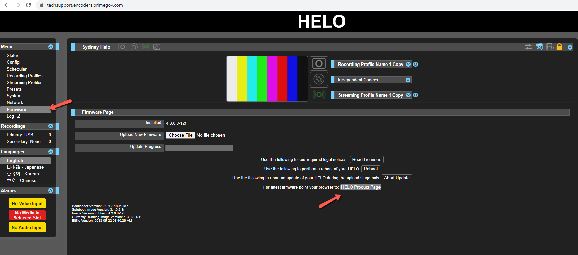
Task: Select Secondary: None recording row
Action: [29, 141]
